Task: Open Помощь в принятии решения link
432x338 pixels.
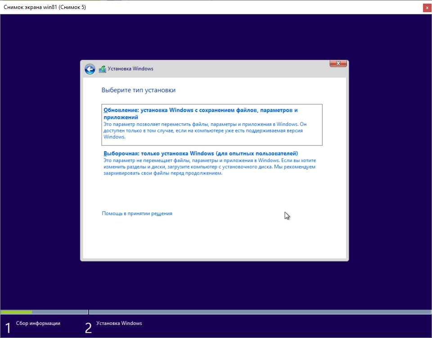Action: pyautogui.click(x=137, y=213)
